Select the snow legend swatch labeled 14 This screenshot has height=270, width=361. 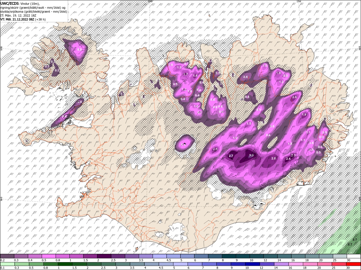point(284,256)
